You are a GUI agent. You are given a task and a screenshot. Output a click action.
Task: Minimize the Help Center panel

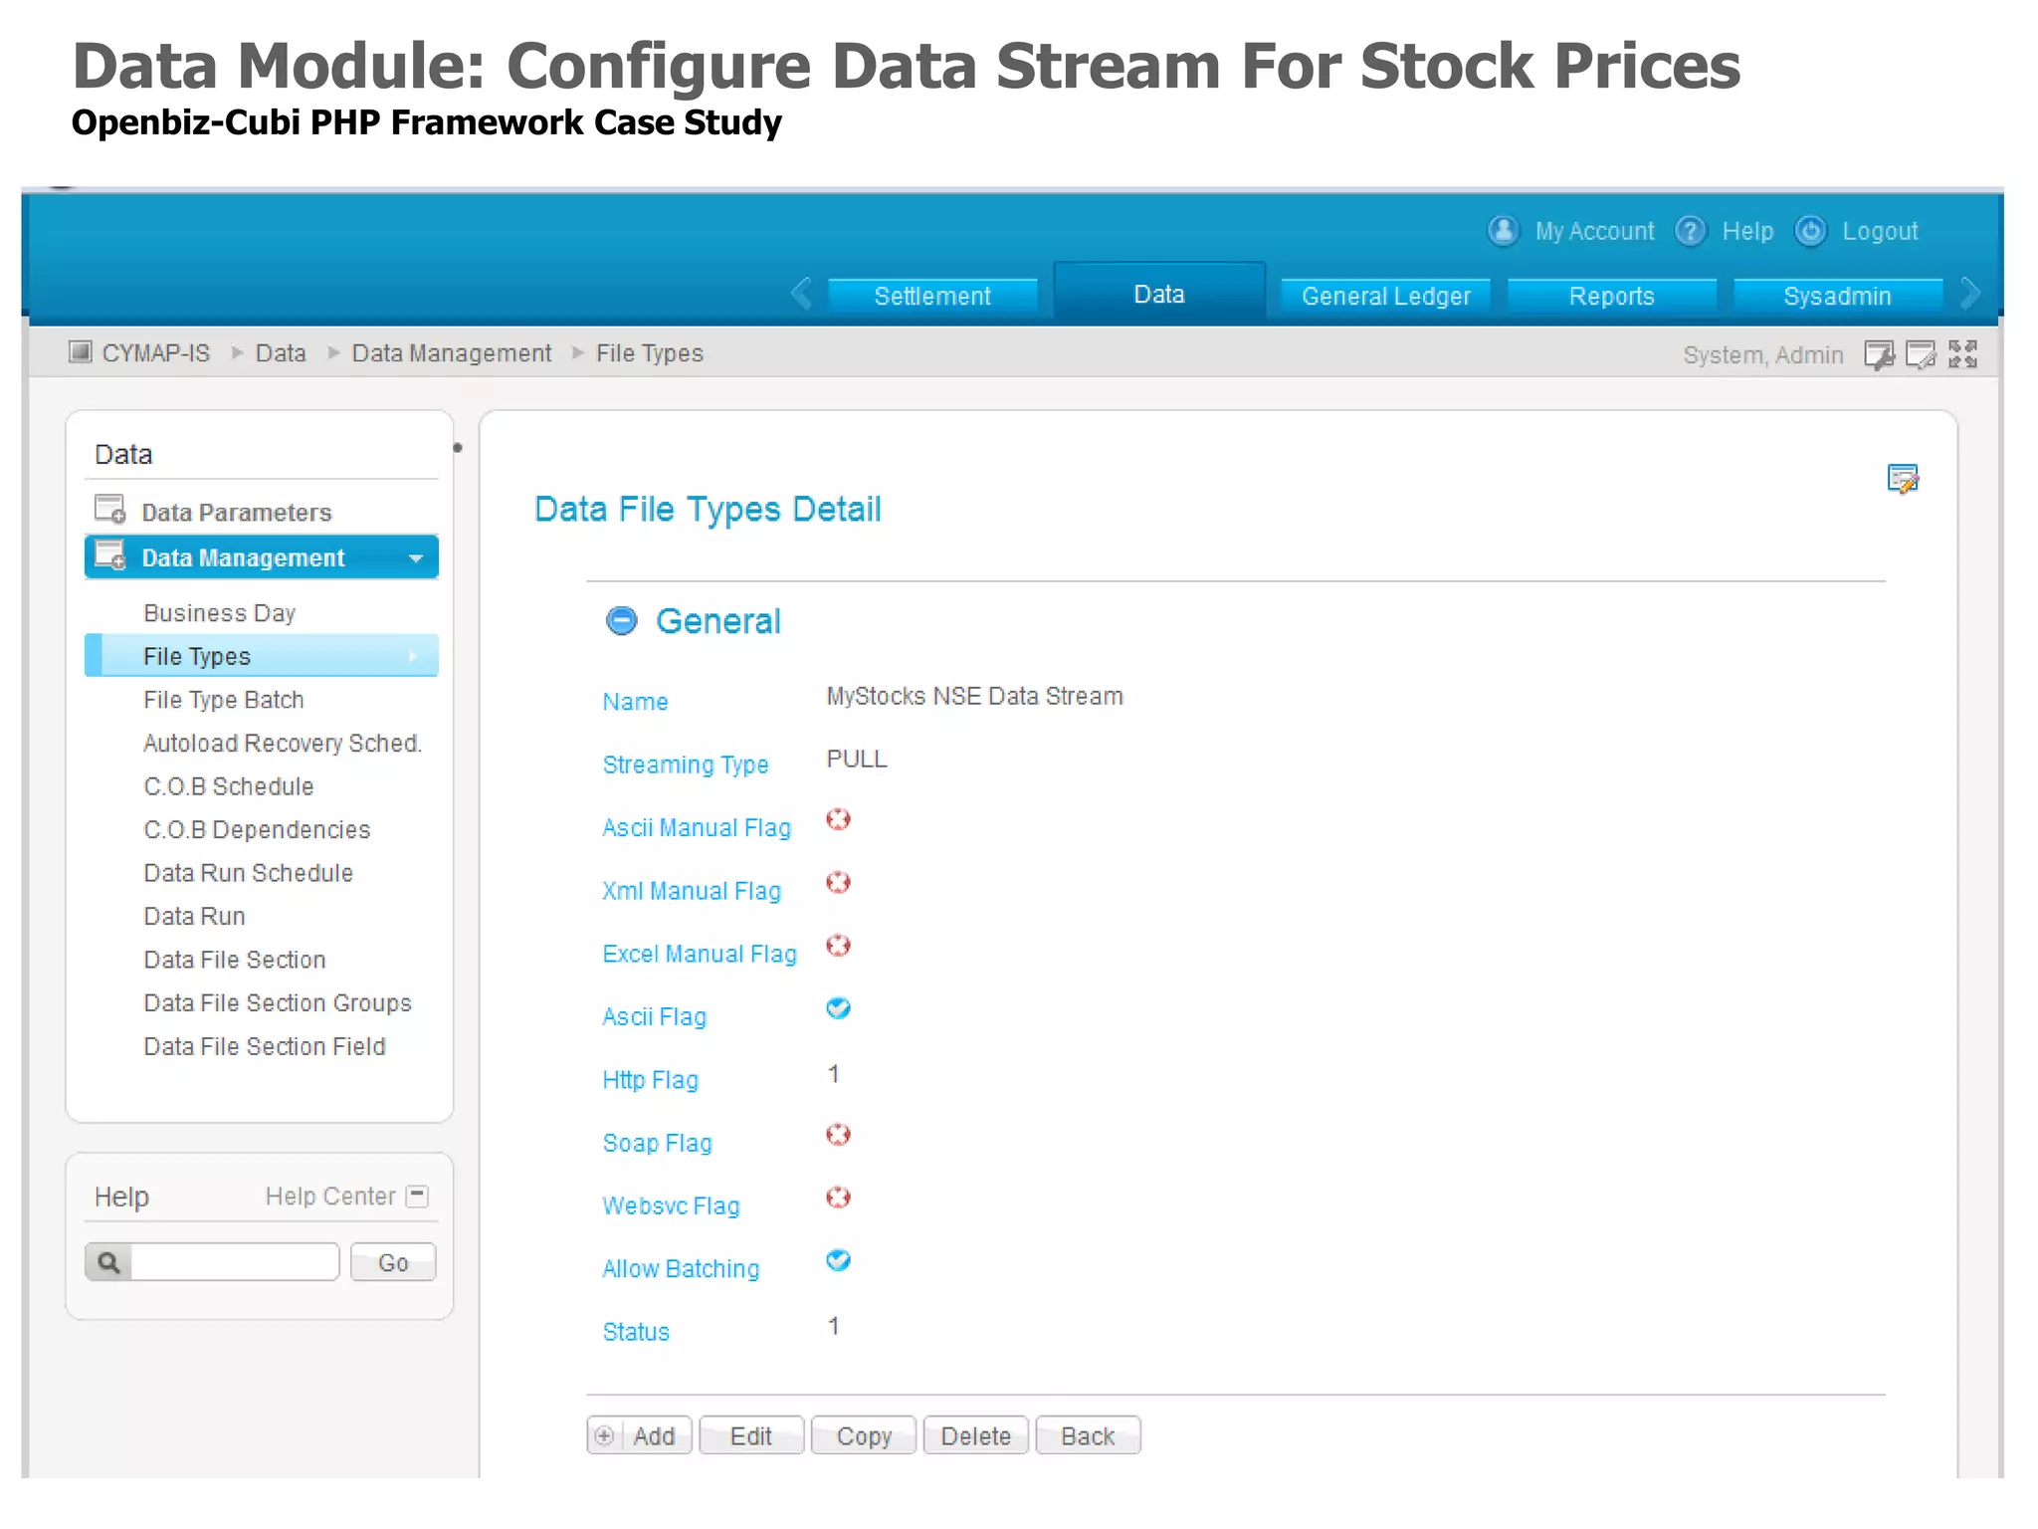[418, 1195]
